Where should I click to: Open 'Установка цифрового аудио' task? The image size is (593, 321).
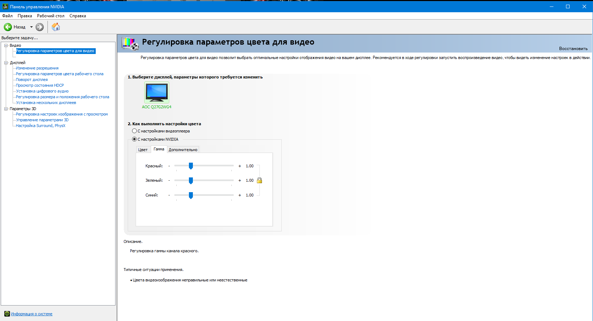tap(42, 91)
